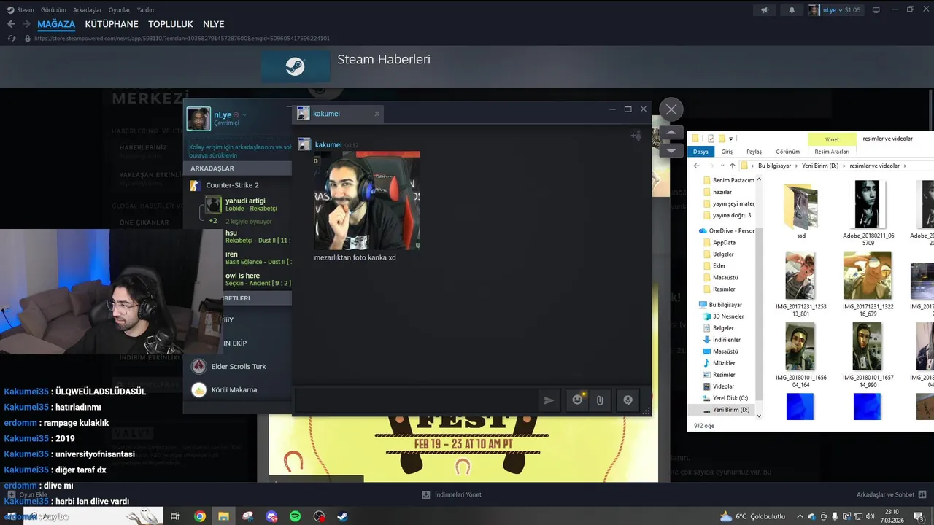
Task: Go forward in Steam browser
Action: [26, 24]
